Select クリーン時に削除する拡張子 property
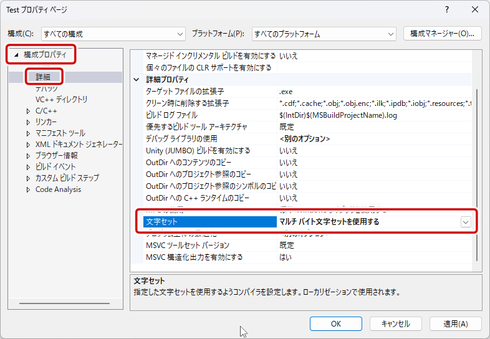 pyautogui.click(x=210, y=103)
